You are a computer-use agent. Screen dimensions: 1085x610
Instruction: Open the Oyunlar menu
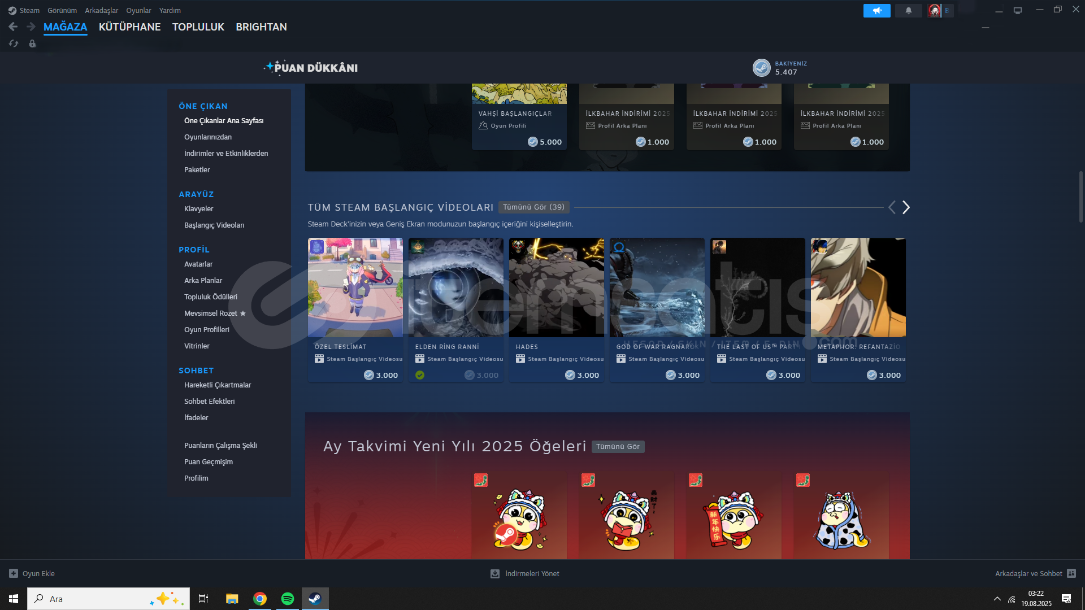tap(138, 11)
